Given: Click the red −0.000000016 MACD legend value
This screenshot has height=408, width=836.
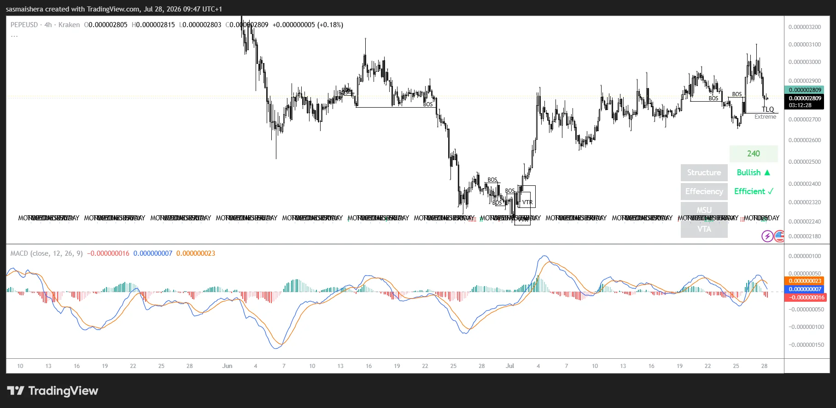Looking at the screenshot, I should (108, 253).
